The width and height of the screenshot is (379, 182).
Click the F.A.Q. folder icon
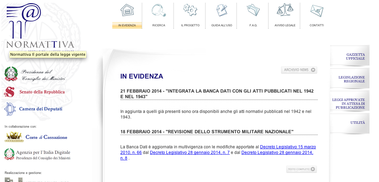pyautogui.click(x=253, y=10)
